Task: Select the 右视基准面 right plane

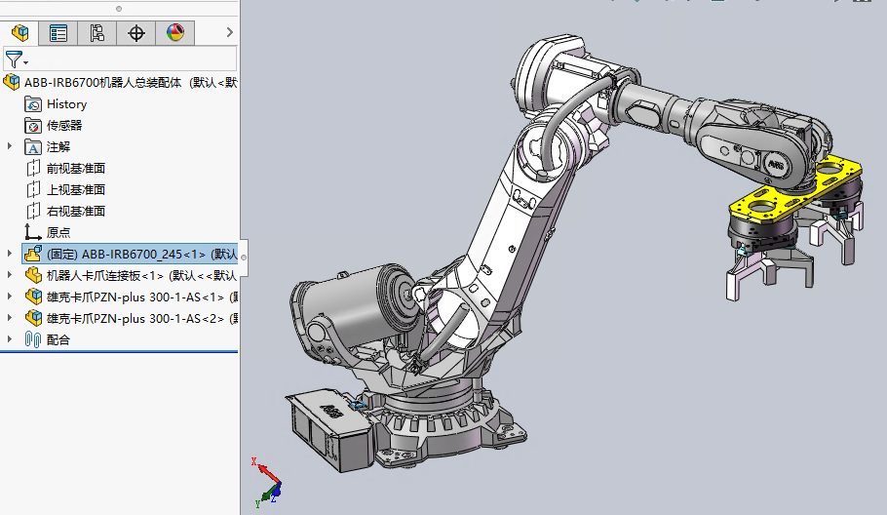Action: 76,212
